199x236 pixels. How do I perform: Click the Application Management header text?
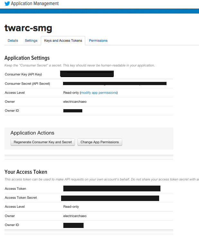tap(35, 3)
